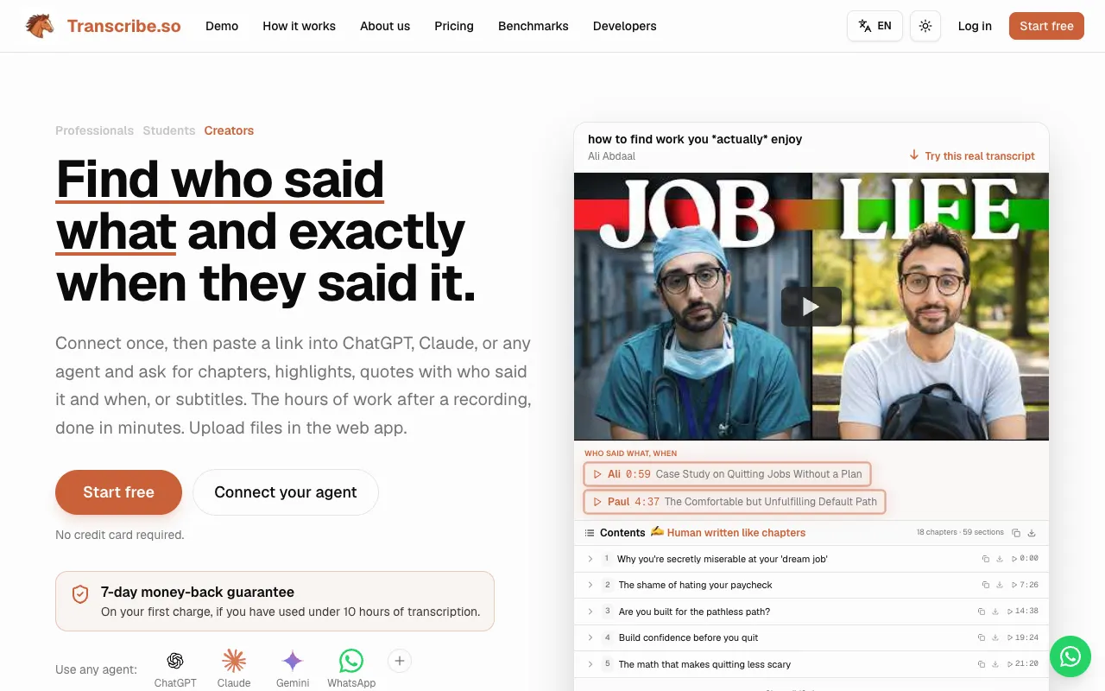The height and width of the screenshot is (691, 1105).
Task: Expand chapter 5 'The math that makes quitting less scary'
Action: point(590,664)
